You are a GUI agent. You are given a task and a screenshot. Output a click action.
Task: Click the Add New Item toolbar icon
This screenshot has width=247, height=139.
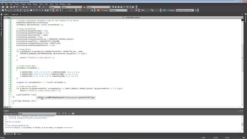pos(7,7)
